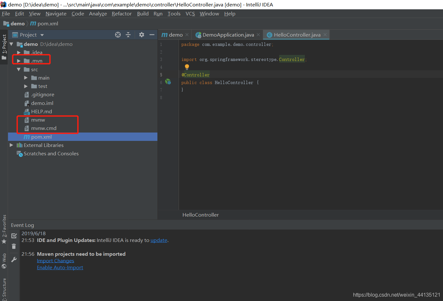This screenshot has width=443, height=301.
Task: Click the yellow lightbulb intention icon
Action: 187,67
